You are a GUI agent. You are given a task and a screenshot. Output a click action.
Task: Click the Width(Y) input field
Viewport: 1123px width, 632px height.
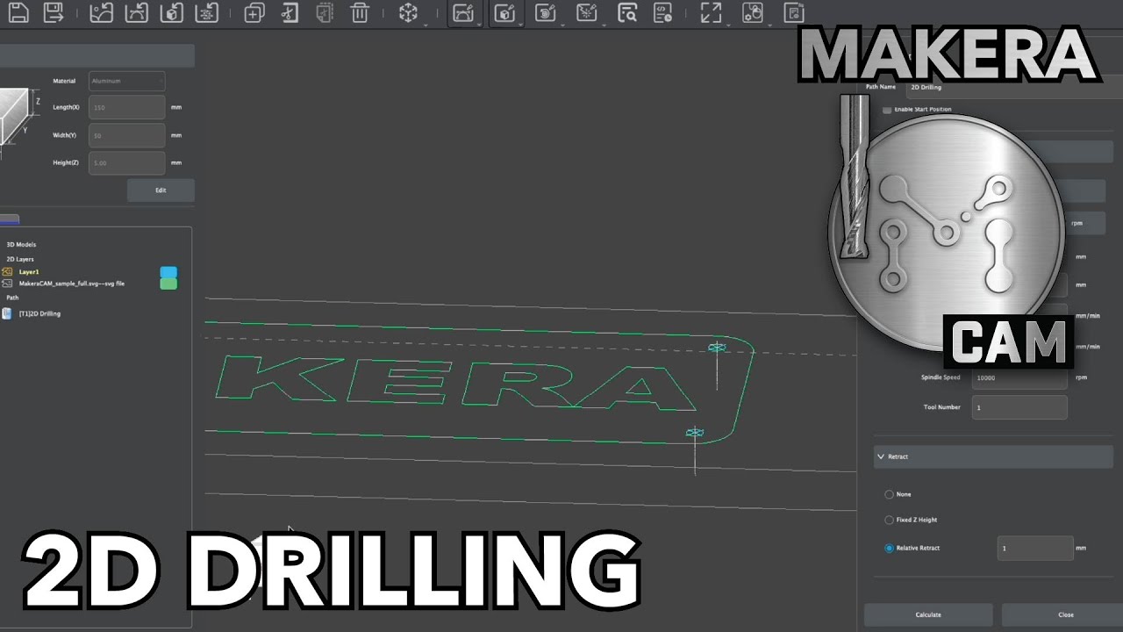point(126,135)
